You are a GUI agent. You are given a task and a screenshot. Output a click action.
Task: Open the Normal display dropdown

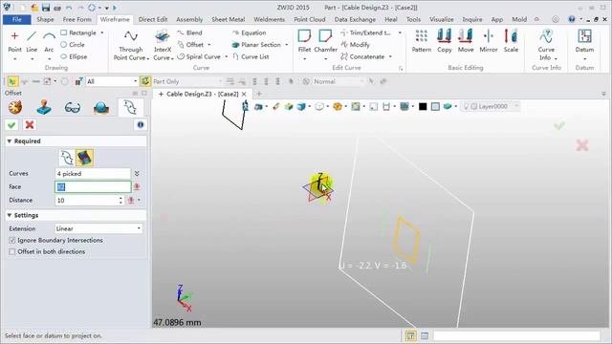(338, 81)
